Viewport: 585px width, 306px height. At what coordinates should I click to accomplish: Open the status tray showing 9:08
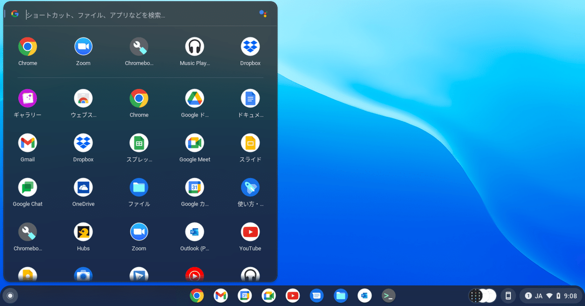pos(550,296)
